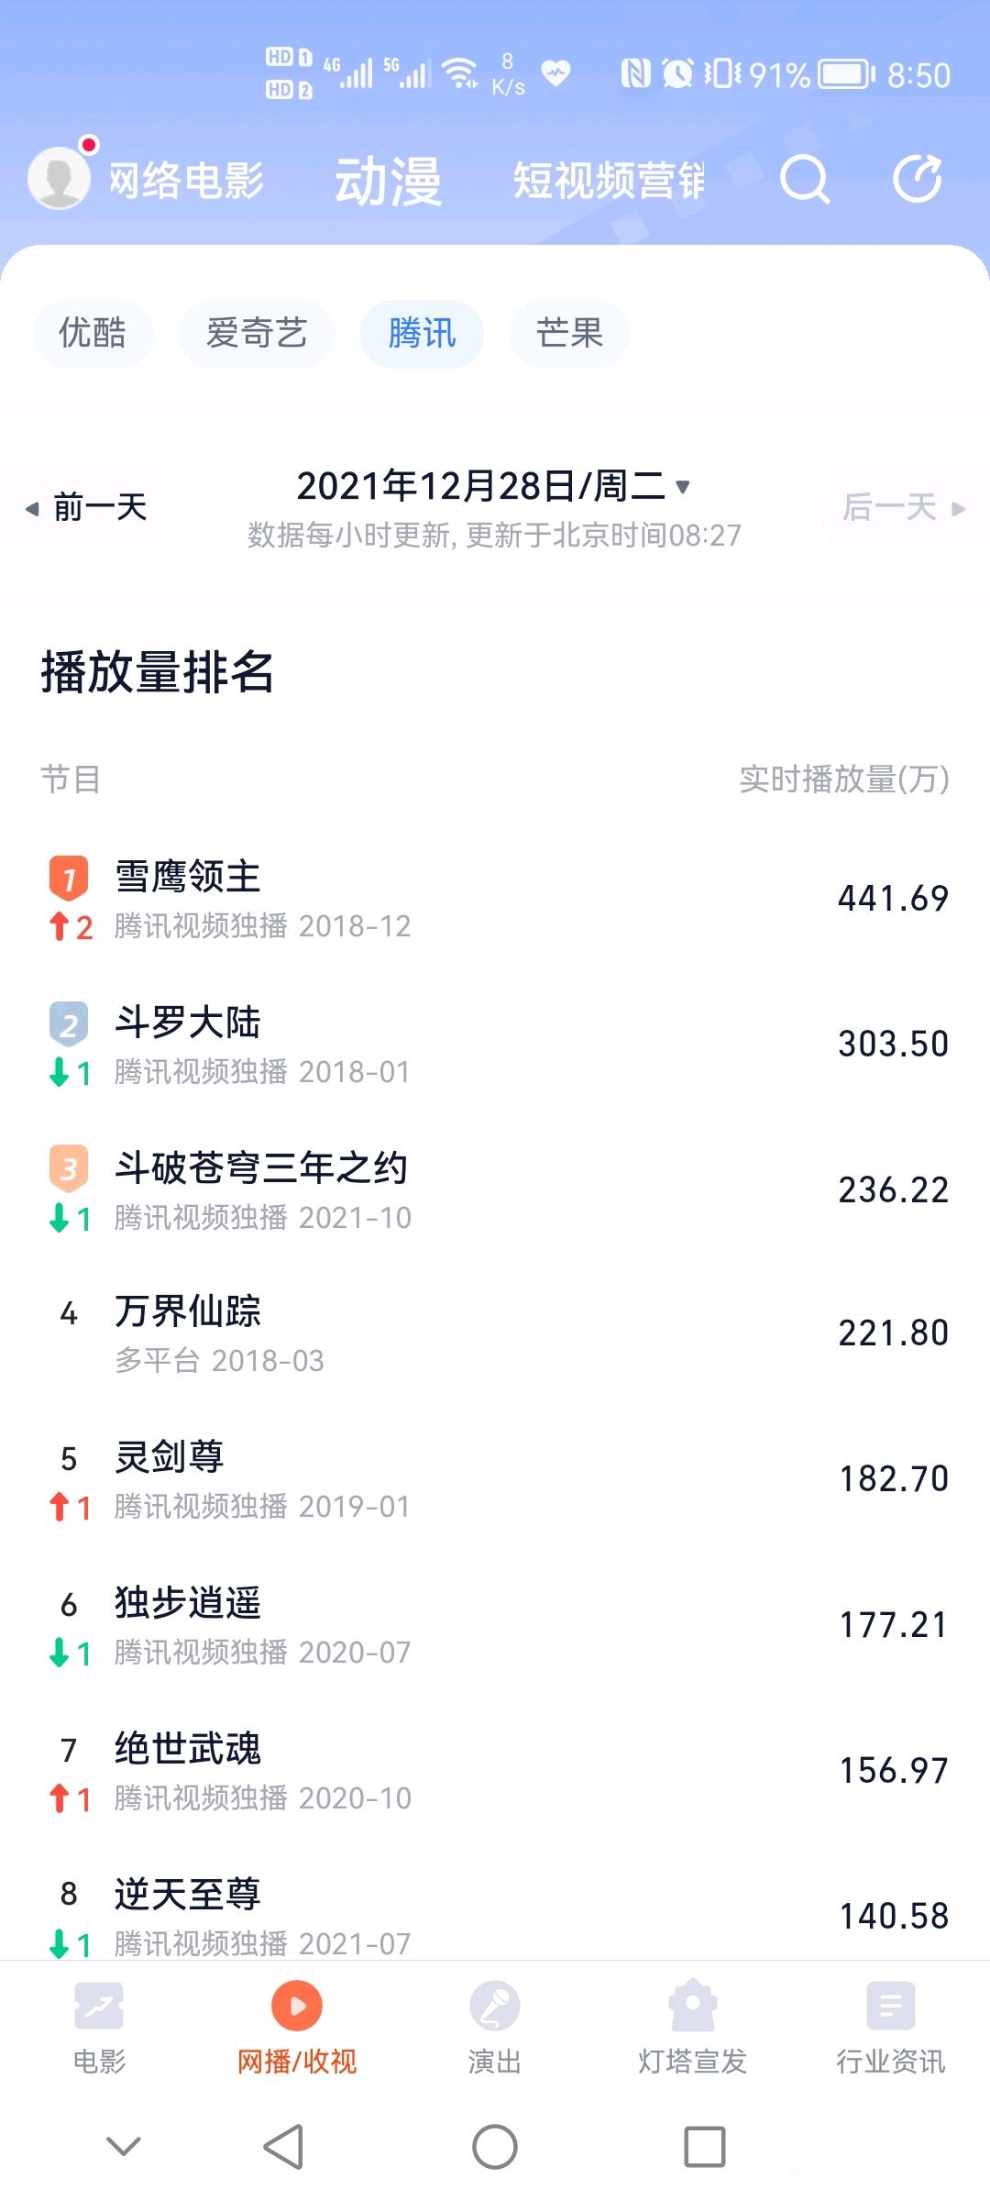Tap the Android collapse chevron in the navigation bar

124,2146
